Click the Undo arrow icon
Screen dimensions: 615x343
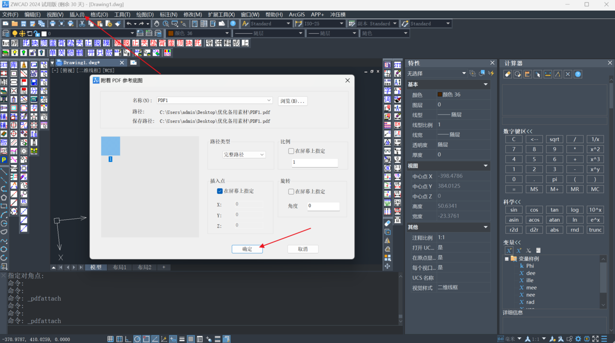(129, 24)
